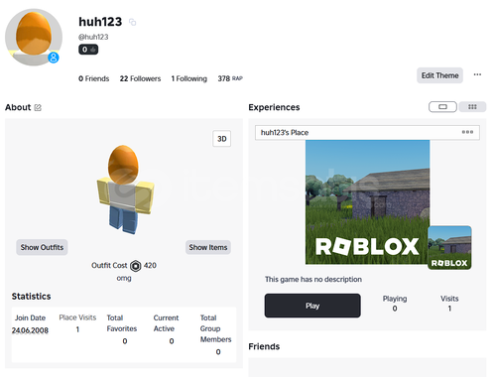The width and height of the screenshot is (495, 377).
Task: Toggle 3D avatar view
Action: click(222, 139)
